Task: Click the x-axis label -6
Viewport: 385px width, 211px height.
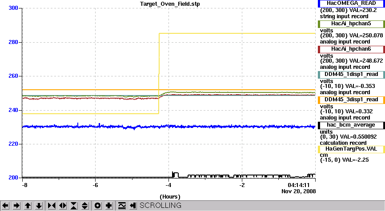Action: click(x=95, y=185)
